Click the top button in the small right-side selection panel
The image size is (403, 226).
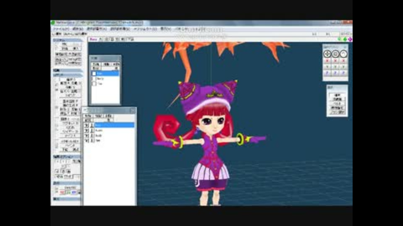coord(337,95)
